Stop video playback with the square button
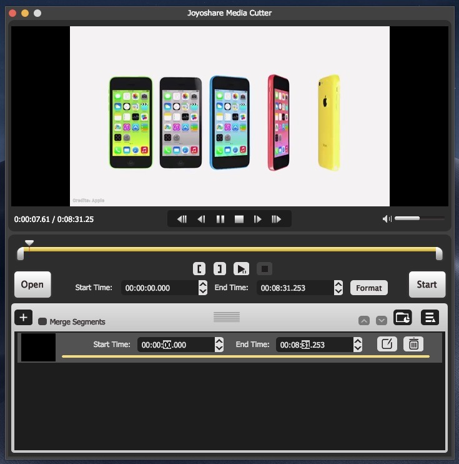The width and height of the screenshot is (459, 464). point(239,219)
